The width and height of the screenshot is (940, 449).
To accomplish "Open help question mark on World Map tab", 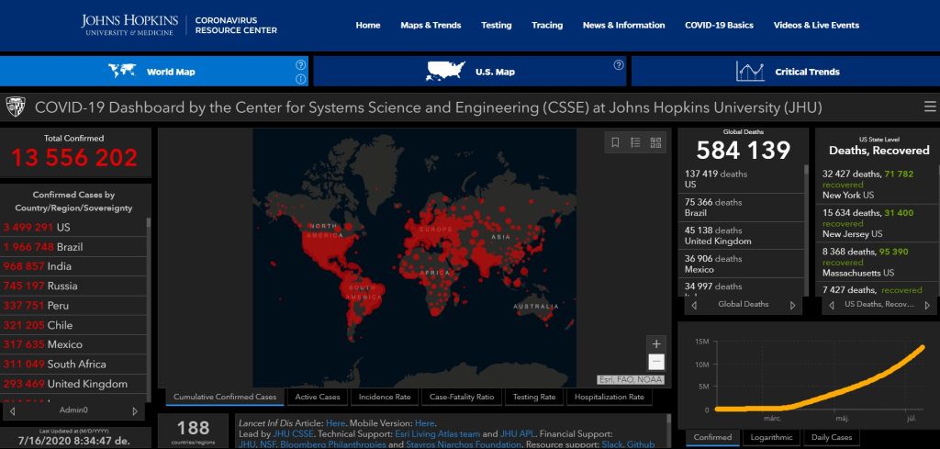I will point(300,65).
